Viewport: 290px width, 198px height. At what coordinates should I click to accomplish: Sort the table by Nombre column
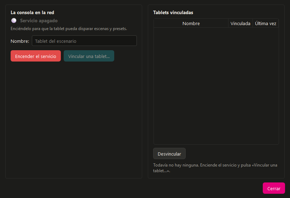(x=191, y=23)
